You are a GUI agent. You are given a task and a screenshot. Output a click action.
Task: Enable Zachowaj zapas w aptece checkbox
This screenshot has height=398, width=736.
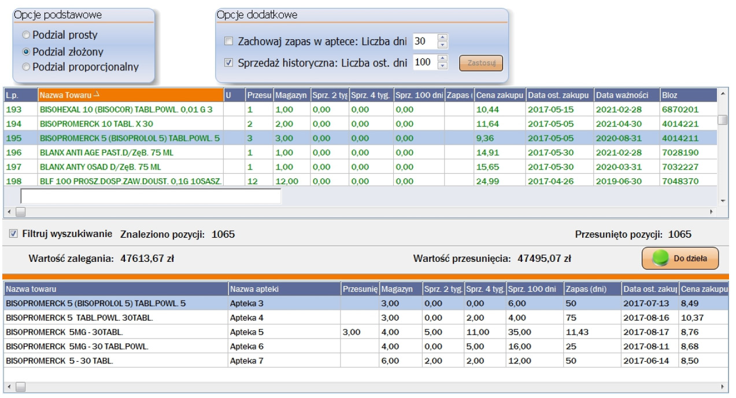point(228,42)
